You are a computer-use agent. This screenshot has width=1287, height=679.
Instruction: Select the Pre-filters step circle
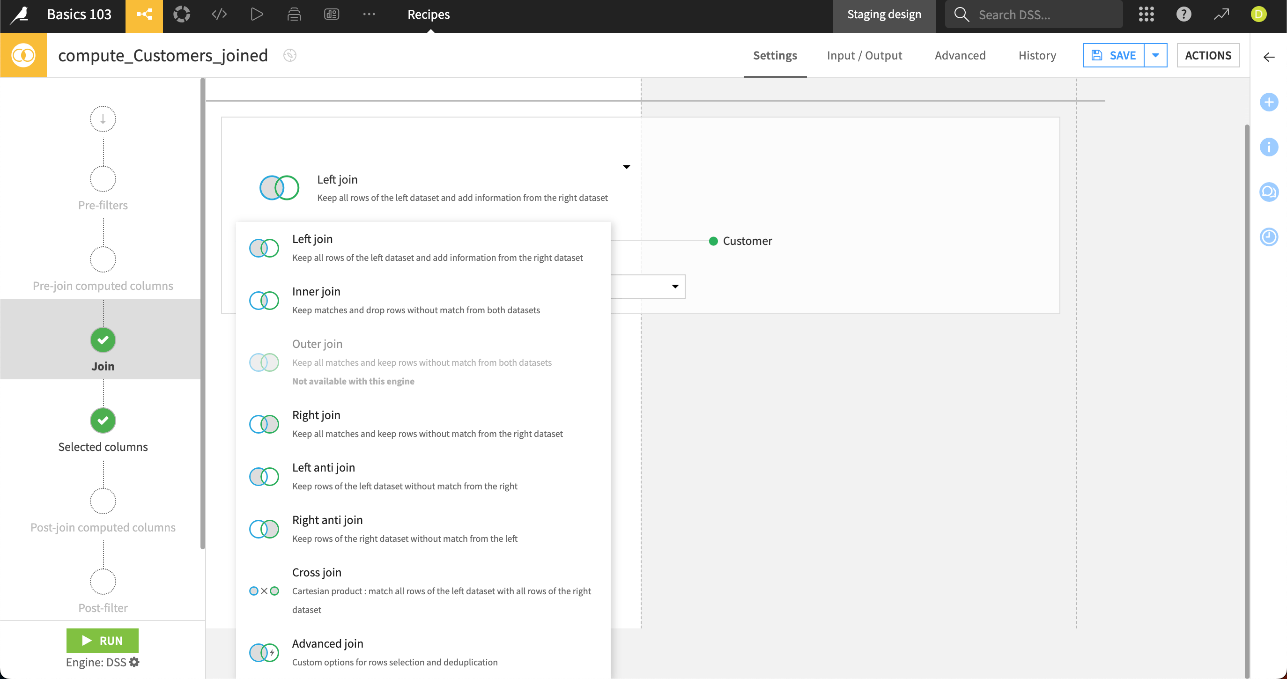103,179
